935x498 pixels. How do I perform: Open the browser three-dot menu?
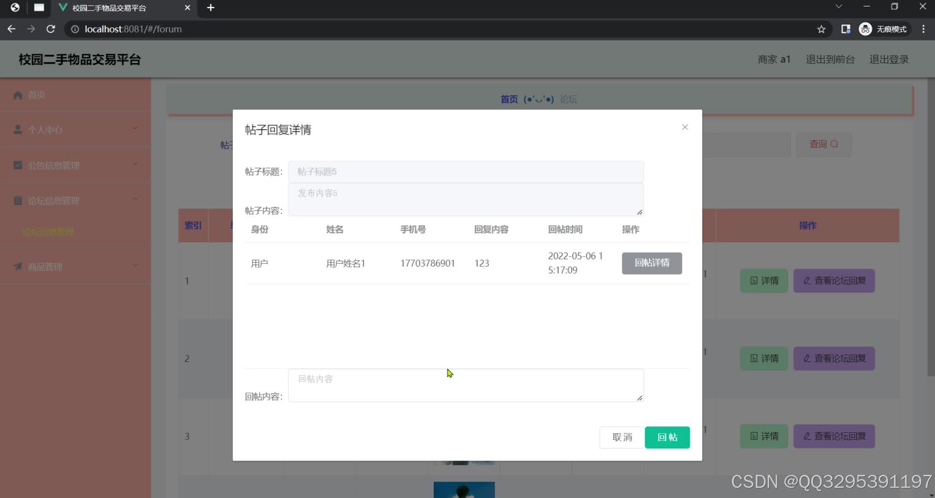pyautogui.click(x=923, y=29)
